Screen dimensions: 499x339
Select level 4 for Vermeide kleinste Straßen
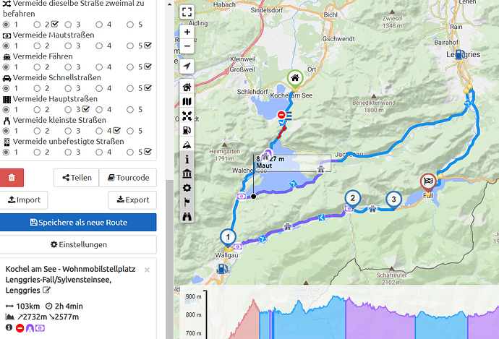pyautogui.click(x=100, y=131)
